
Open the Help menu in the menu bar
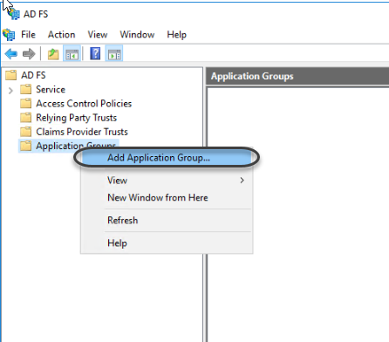click(x=177, y=35)
